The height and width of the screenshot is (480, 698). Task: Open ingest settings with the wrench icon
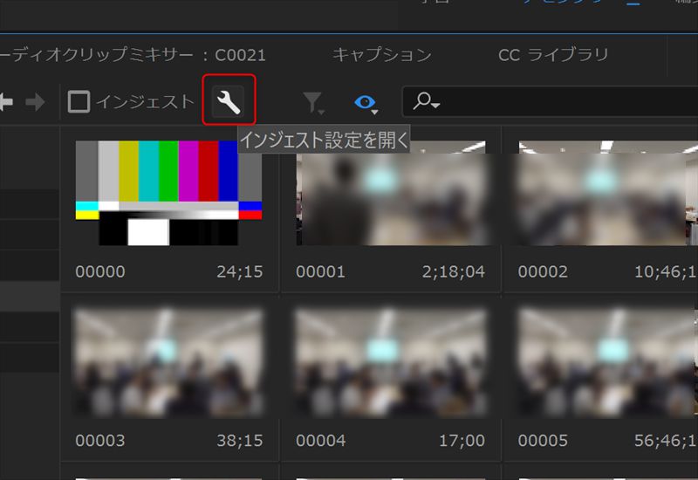click(x=228, y=103)
